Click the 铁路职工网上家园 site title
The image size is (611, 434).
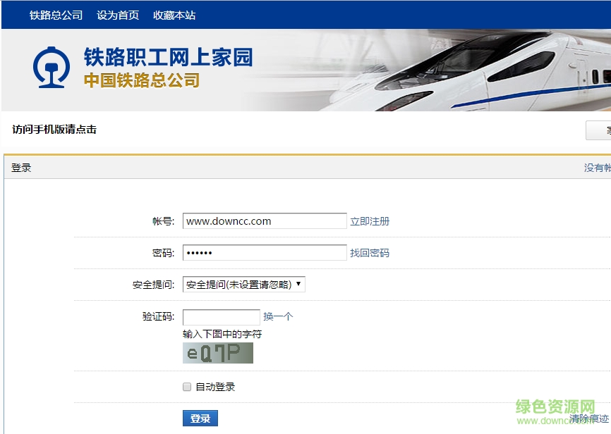pyautogui.click(x=169, y=57)
